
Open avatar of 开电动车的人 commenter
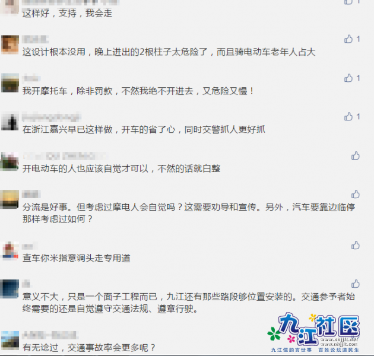(x=9, y=161)
